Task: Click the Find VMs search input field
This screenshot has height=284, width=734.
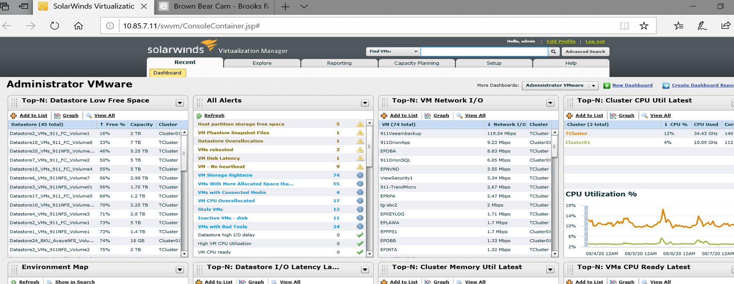Action: click(x=484, y=52)
